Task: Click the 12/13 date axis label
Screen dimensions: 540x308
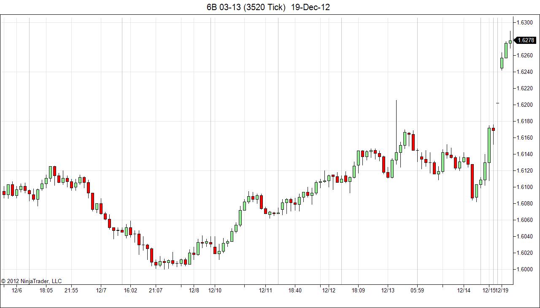Action: (388, 290)
